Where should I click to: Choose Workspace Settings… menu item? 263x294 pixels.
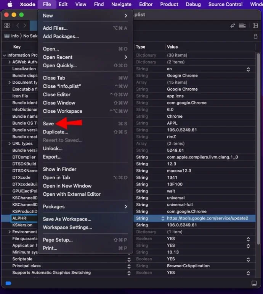coord(85,227)
